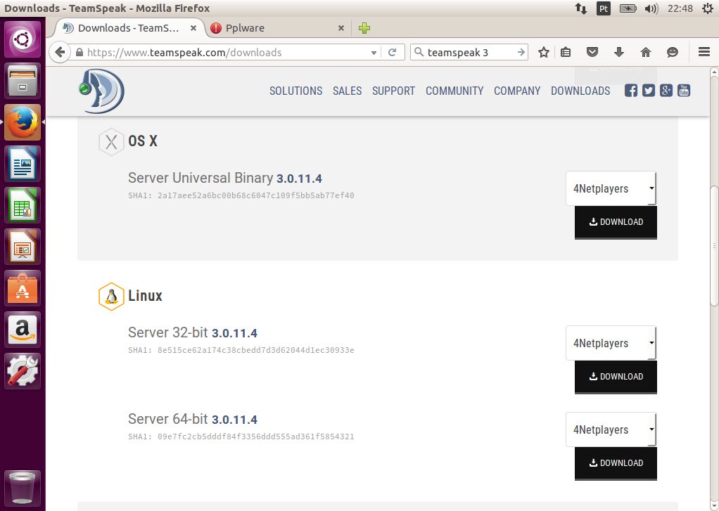Open the Pocket icon in toolbar
This screenshot has height=511, width=719.
coord(592,52)
